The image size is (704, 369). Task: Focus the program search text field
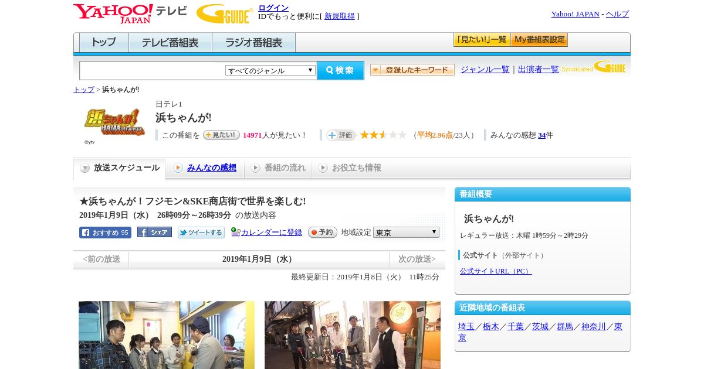(153, 70)
